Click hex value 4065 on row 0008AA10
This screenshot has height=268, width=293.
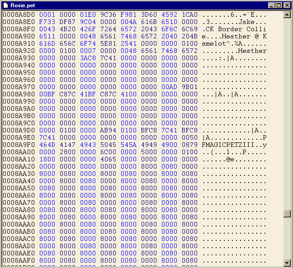pos(108,159)
